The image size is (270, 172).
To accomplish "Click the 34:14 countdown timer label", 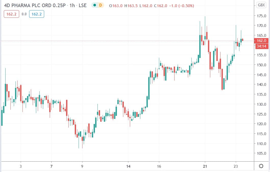I will tap(262, 46).
